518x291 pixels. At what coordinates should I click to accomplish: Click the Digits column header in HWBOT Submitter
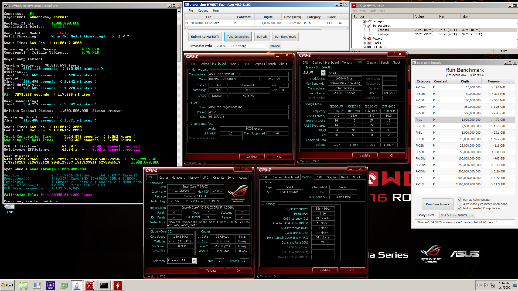point(268,17)
